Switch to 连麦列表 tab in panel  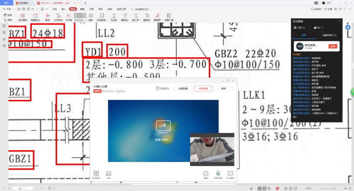[329, 35]
